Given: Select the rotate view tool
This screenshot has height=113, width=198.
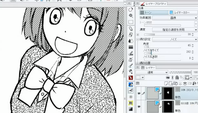Looking at the screenshot, I should point(131,9).
